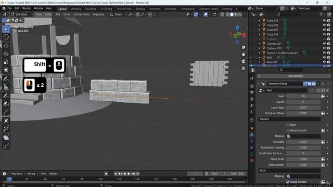This screenshot has width=333, height=187.
Task: Play animation forward
Action: pos(129,173)
